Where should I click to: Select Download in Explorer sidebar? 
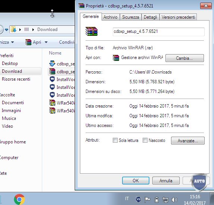(12, 71)
